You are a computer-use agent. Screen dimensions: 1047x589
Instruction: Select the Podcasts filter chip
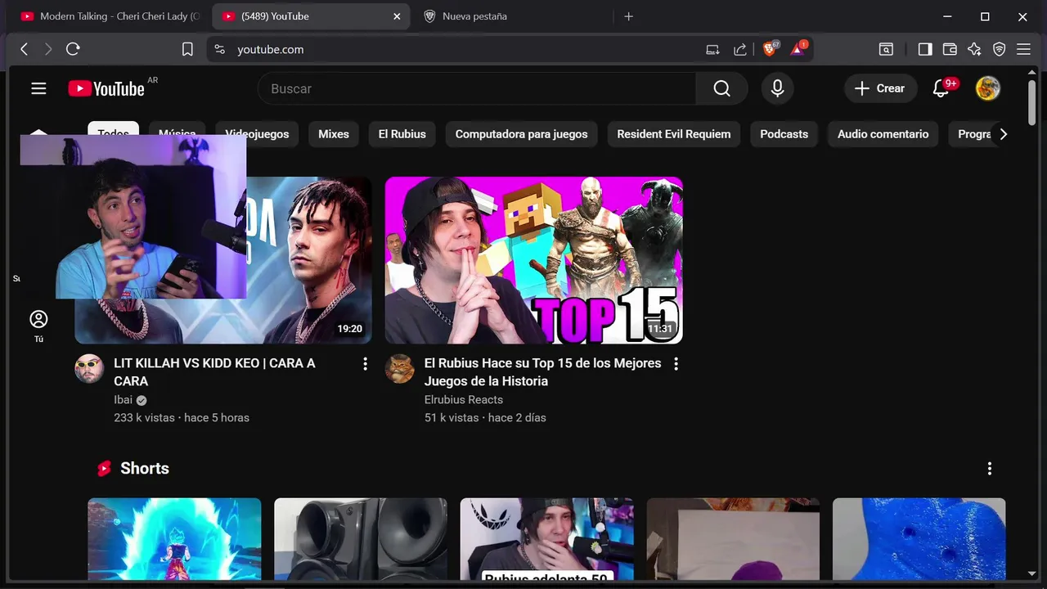(x=784, y=134)
